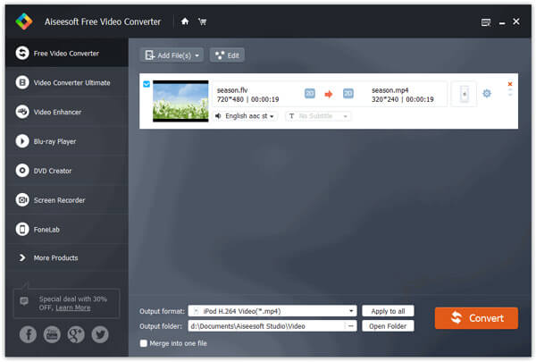Click the source 2D mode icon
Screen dimensions: 536x362
[x=310, y=94]
